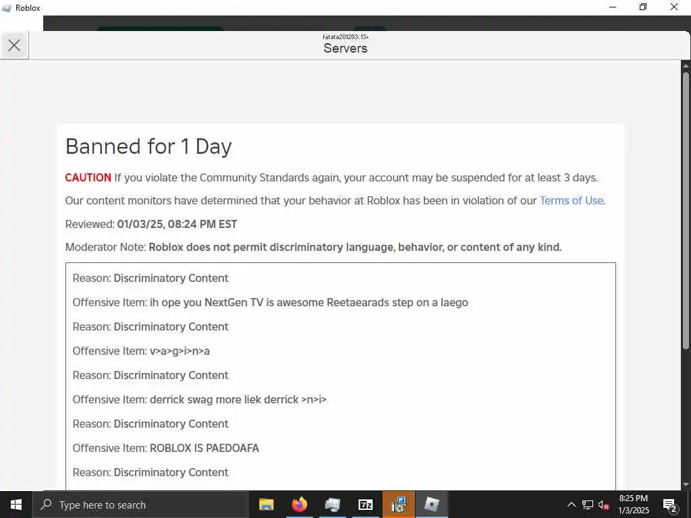Click the scrollbar up arrow
Screen dimensions: 691x518
tap(686, 65)
